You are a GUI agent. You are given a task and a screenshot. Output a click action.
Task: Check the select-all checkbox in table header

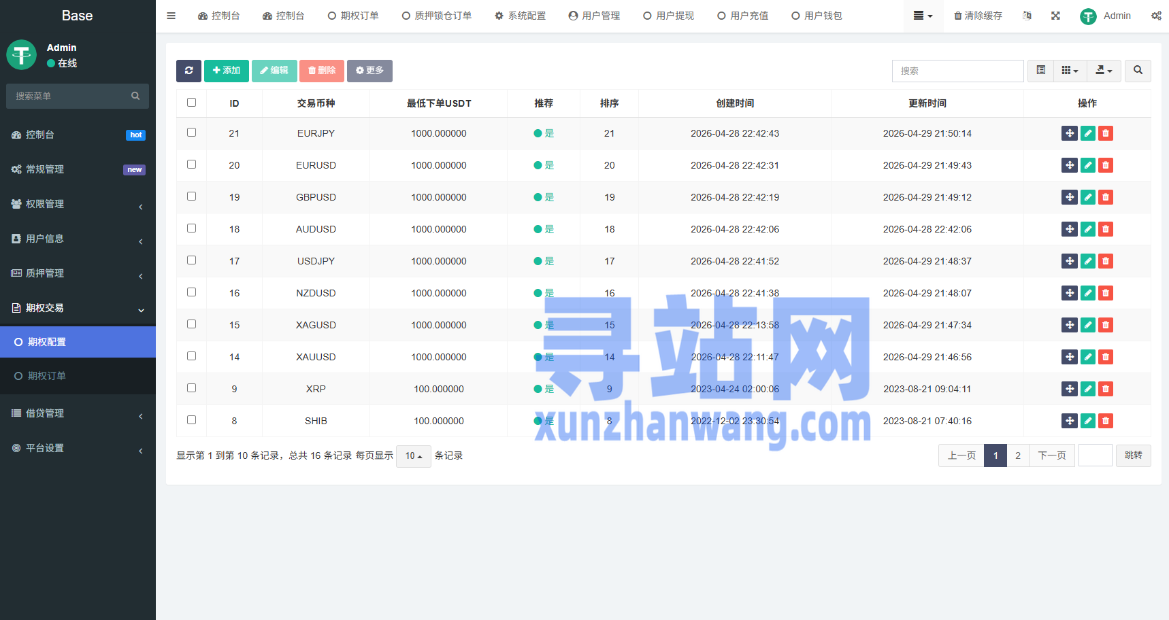(x=191, y=103)
